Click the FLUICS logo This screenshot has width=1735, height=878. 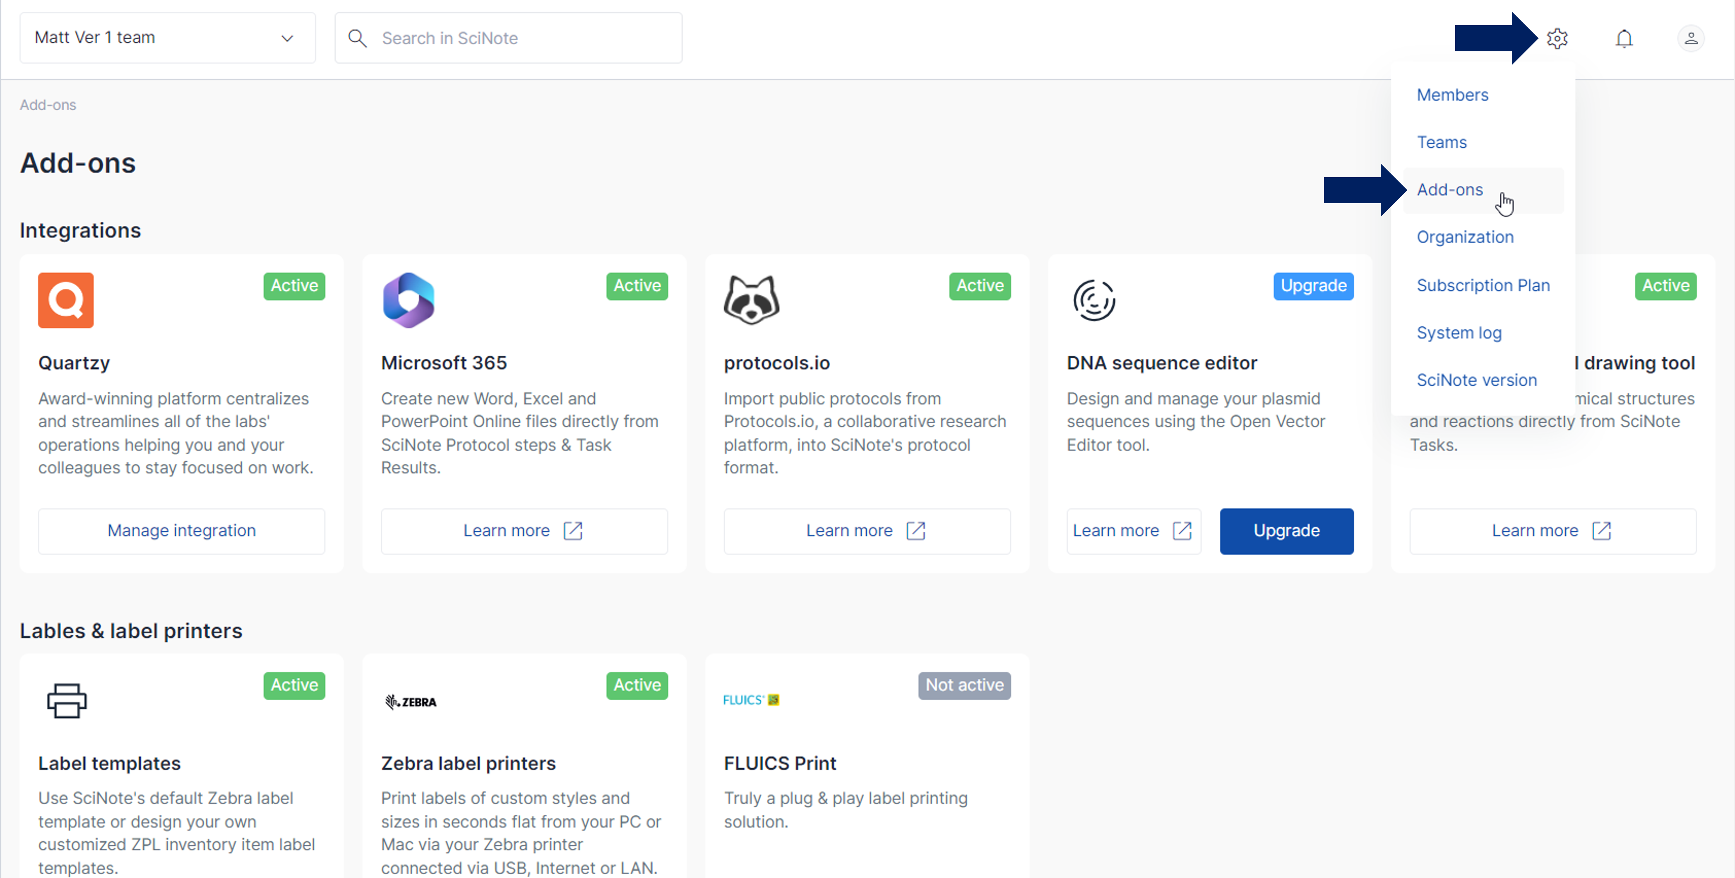coord(751,700)
